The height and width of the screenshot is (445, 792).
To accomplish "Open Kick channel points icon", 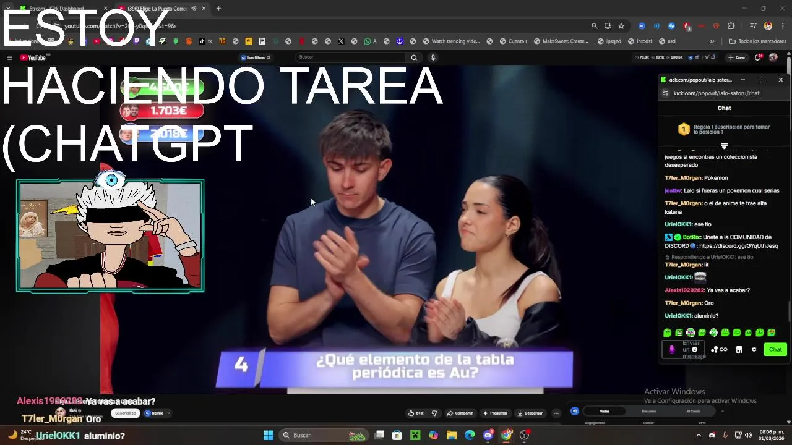I will pyautogui.click(x=719, y=349).
